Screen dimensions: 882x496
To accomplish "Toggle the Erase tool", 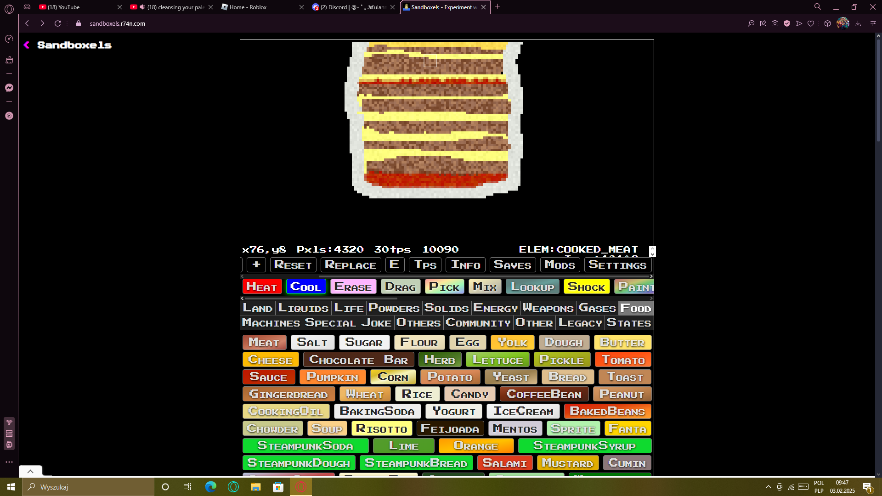I will click(353, 287).
